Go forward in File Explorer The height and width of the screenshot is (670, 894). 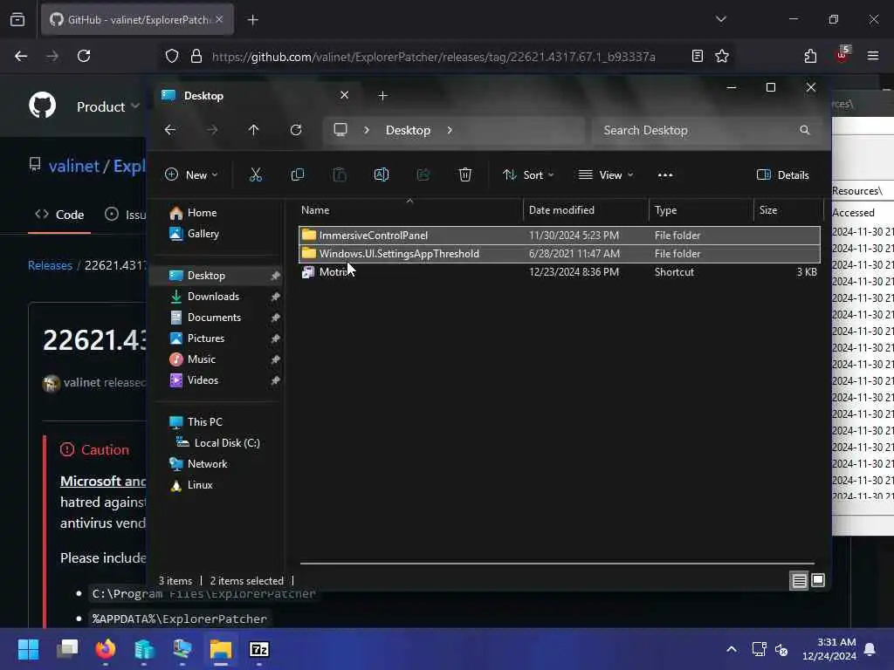click(212, 130)
